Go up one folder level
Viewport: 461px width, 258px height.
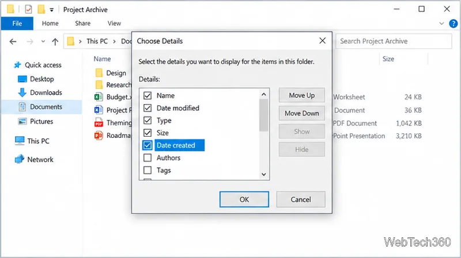(55, 41)
